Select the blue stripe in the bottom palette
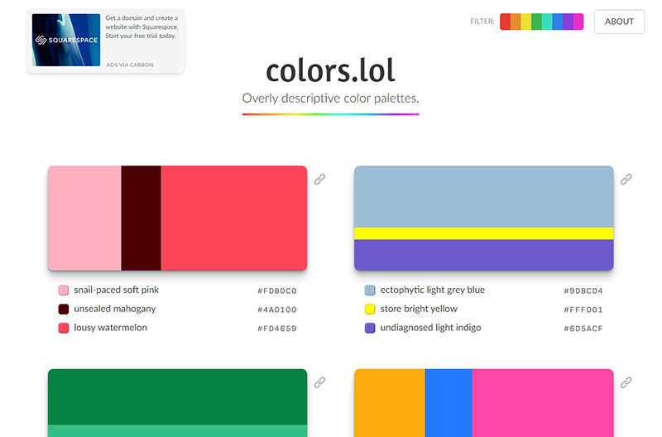662x437 pixels. (449, 403)
